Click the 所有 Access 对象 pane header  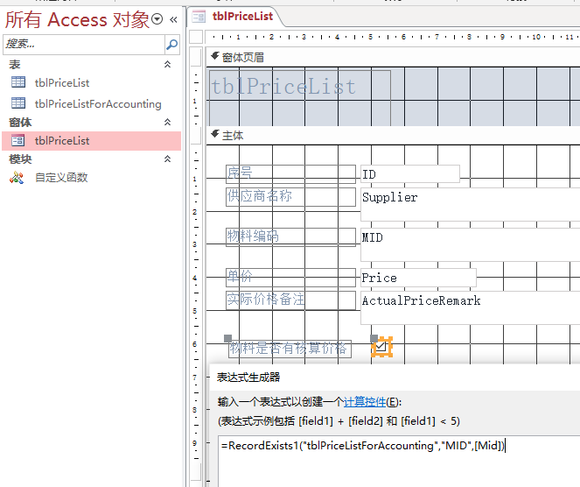77,19
